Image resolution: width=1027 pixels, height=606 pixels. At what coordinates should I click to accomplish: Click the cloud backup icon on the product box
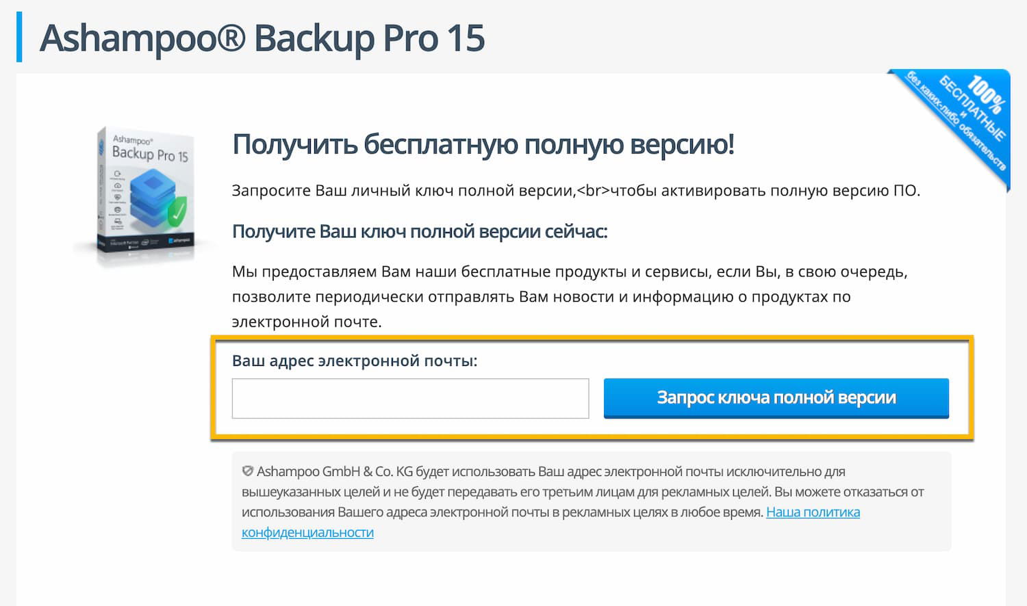pyautogui.click(x=118, y=186)
